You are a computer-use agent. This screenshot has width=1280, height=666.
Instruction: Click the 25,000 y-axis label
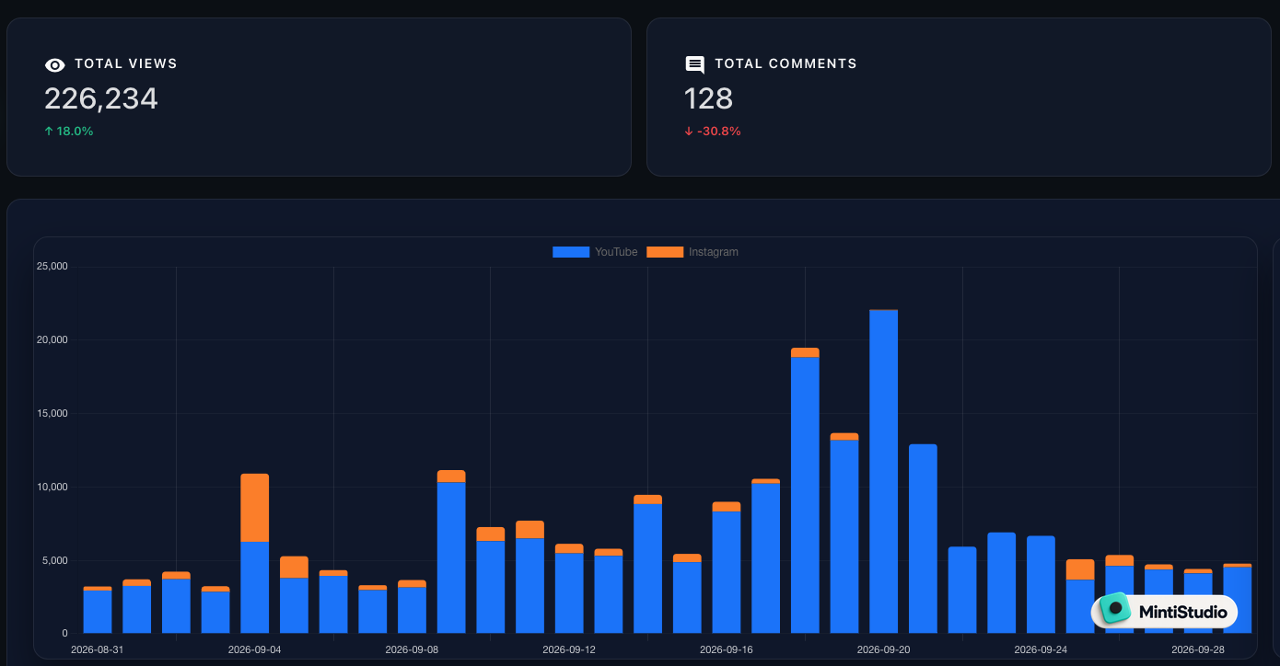point(52,267)
